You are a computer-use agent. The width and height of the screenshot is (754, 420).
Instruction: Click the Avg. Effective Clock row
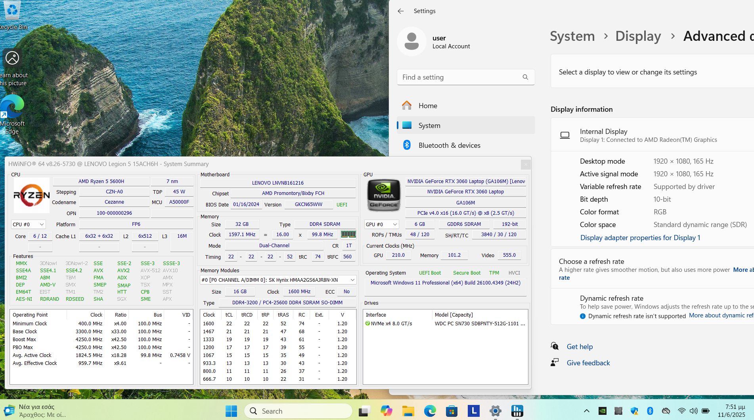(101, 363)
